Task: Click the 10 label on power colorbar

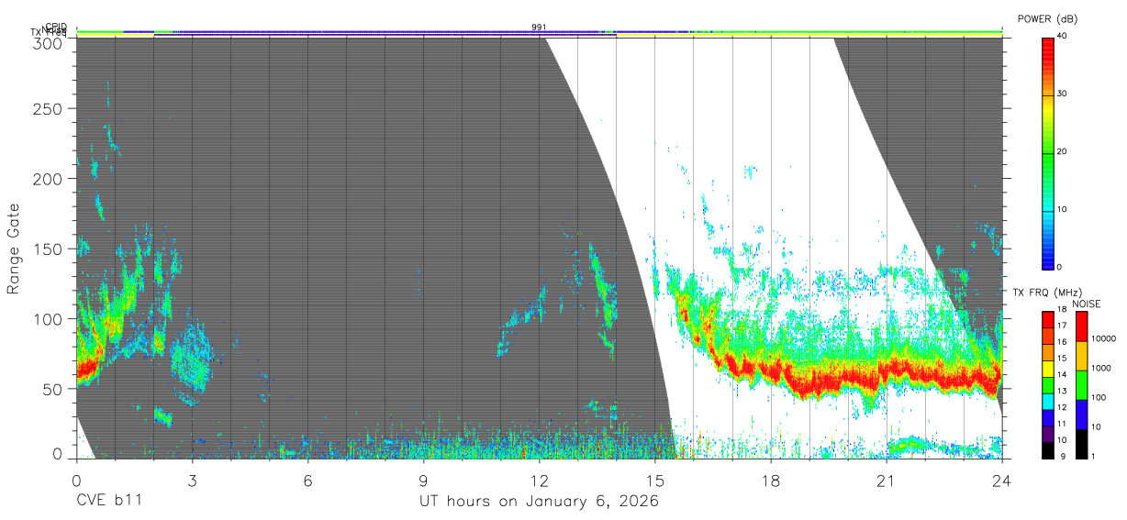Action: [x=1063, y=209]
